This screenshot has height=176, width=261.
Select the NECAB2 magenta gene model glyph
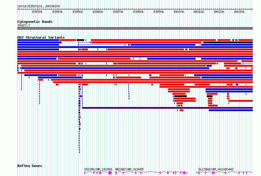point(152,173)
